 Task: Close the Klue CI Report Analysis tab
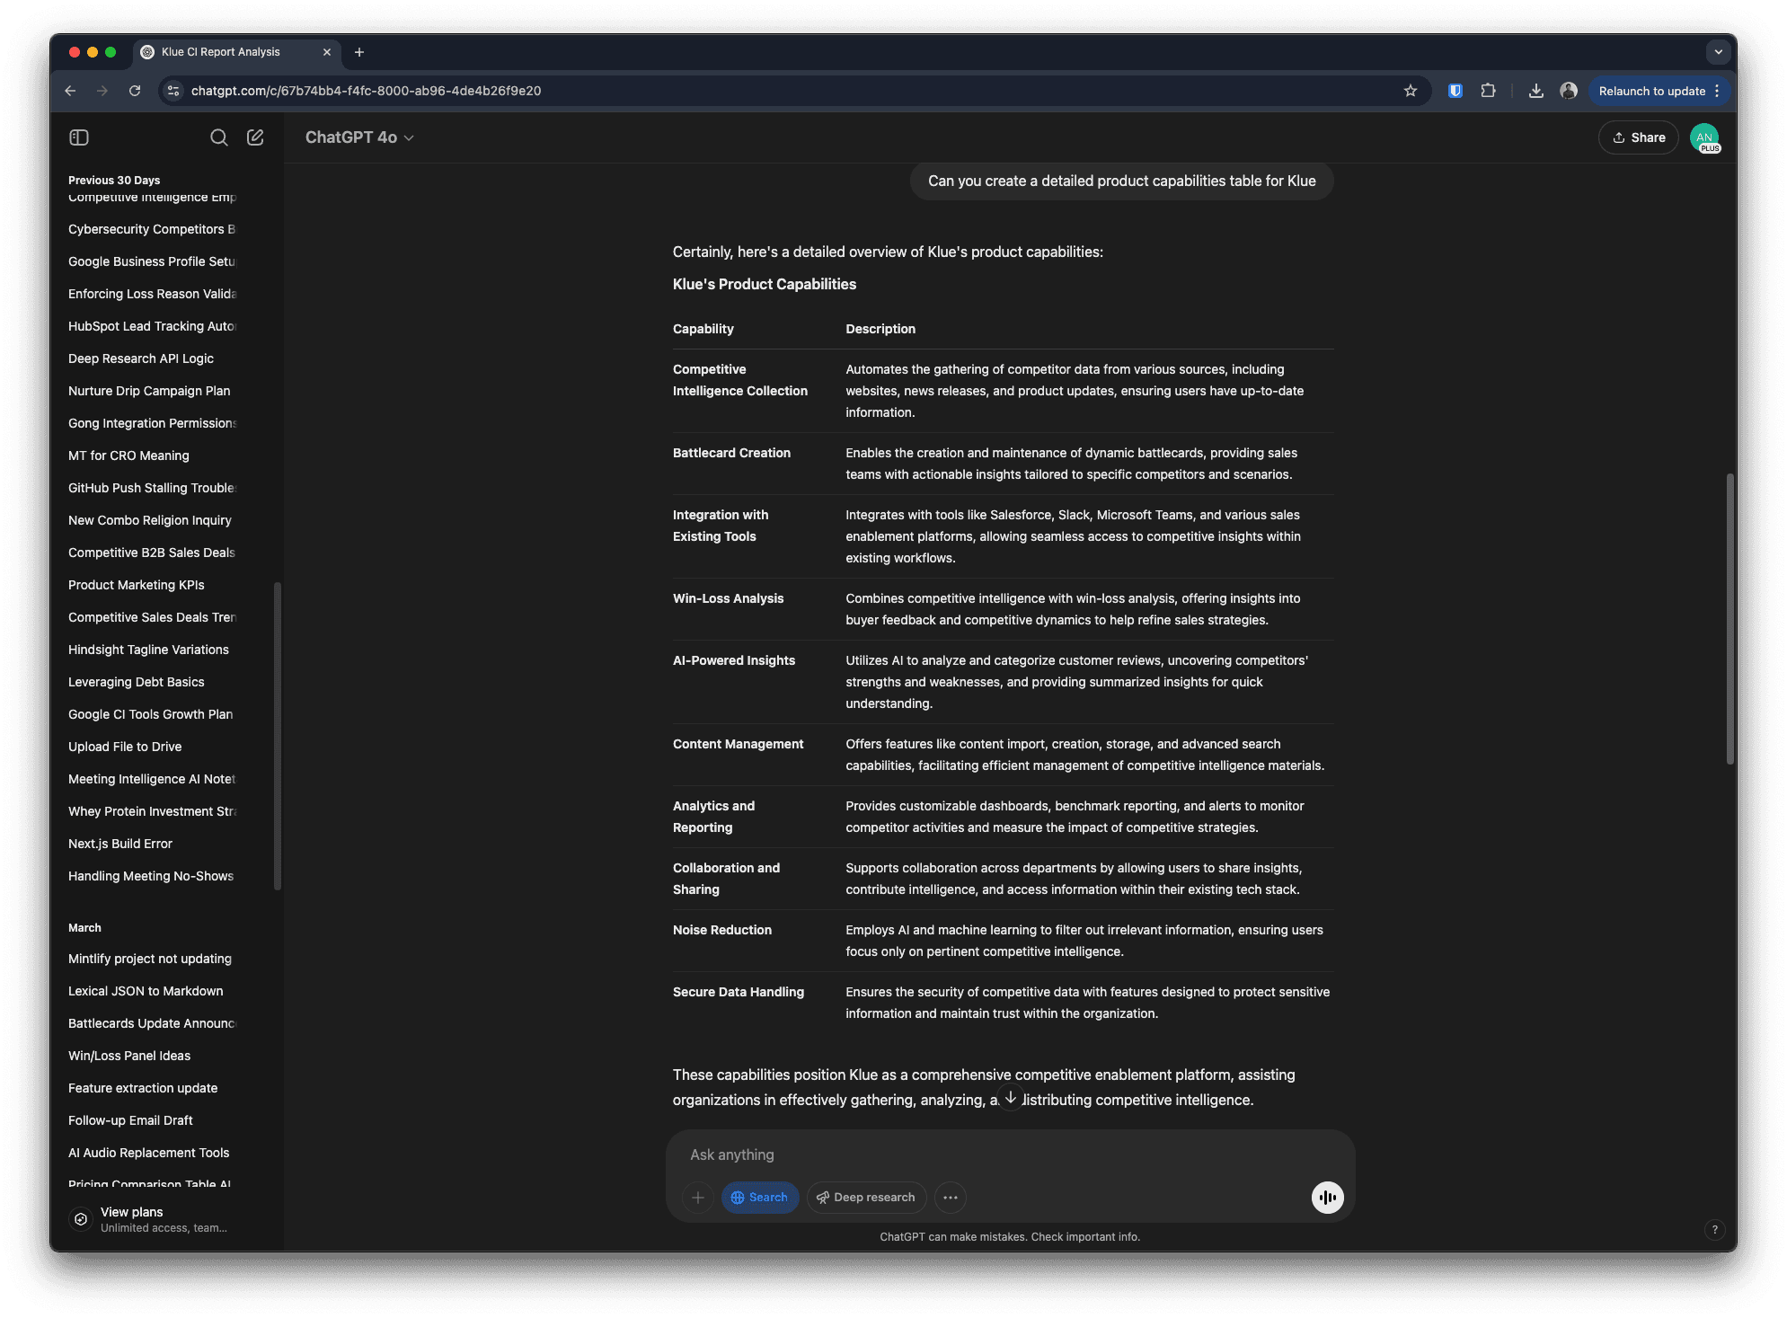click(327, 52)
